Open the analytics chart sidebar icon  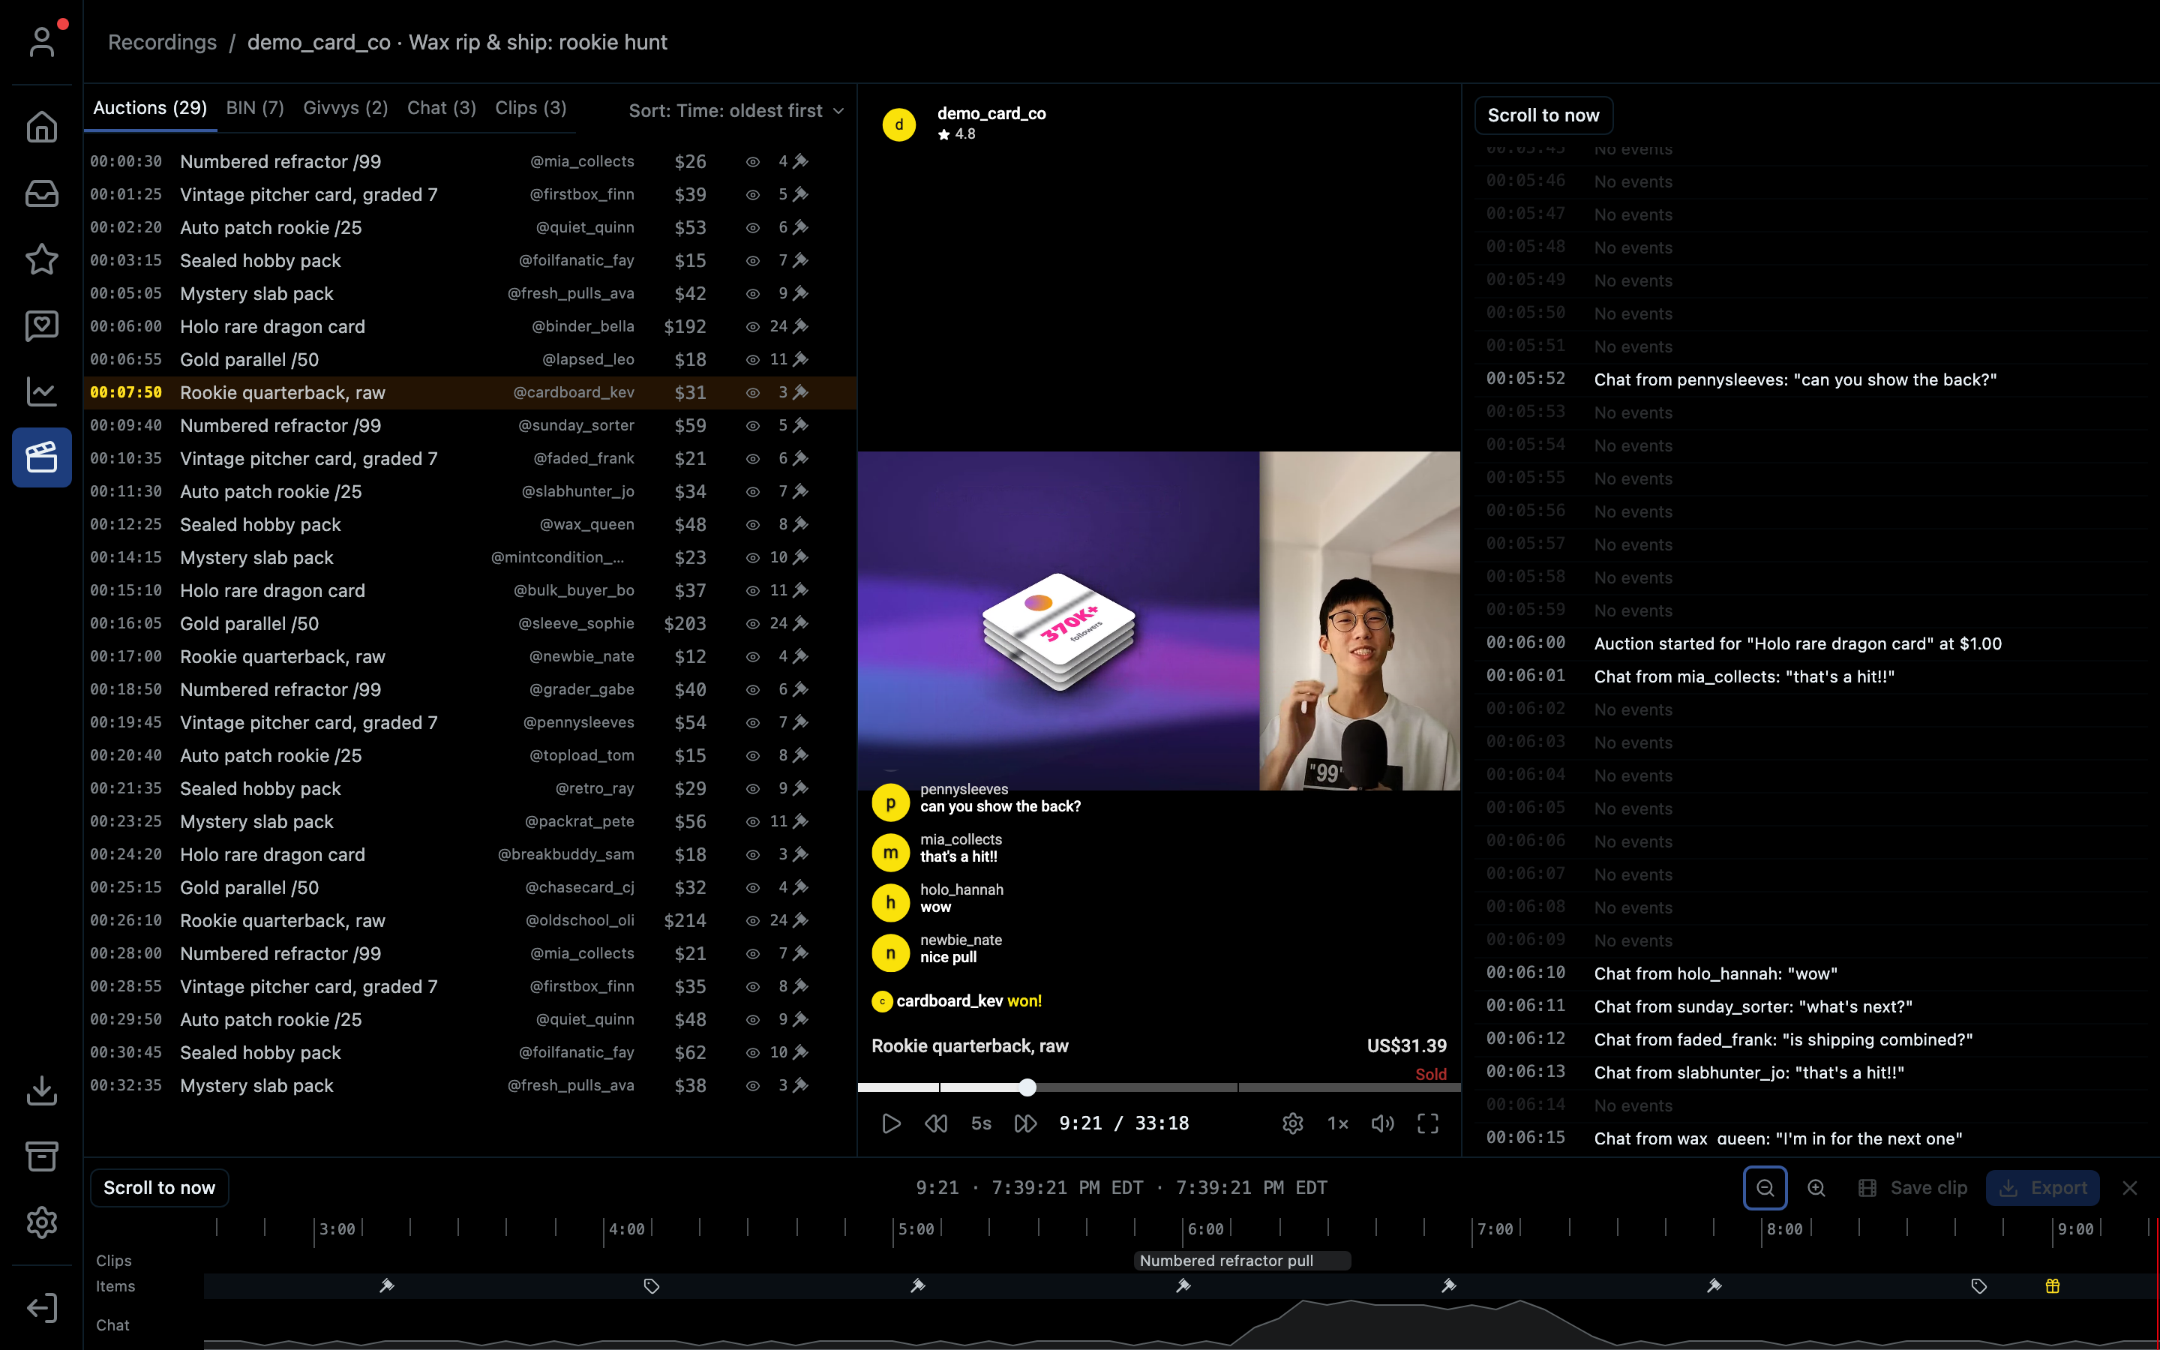(x=42, y=391)
